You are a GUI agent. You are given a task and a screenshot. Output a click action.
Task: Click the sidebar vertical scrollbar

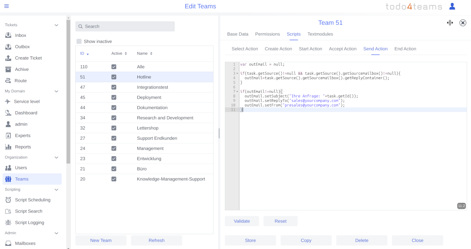[x=68, y=92]
